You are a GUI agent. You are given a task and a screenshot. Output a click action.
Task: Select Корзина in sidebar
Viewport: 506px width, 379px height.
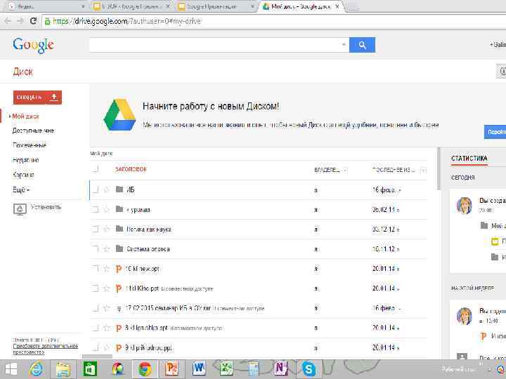(23, 175)
